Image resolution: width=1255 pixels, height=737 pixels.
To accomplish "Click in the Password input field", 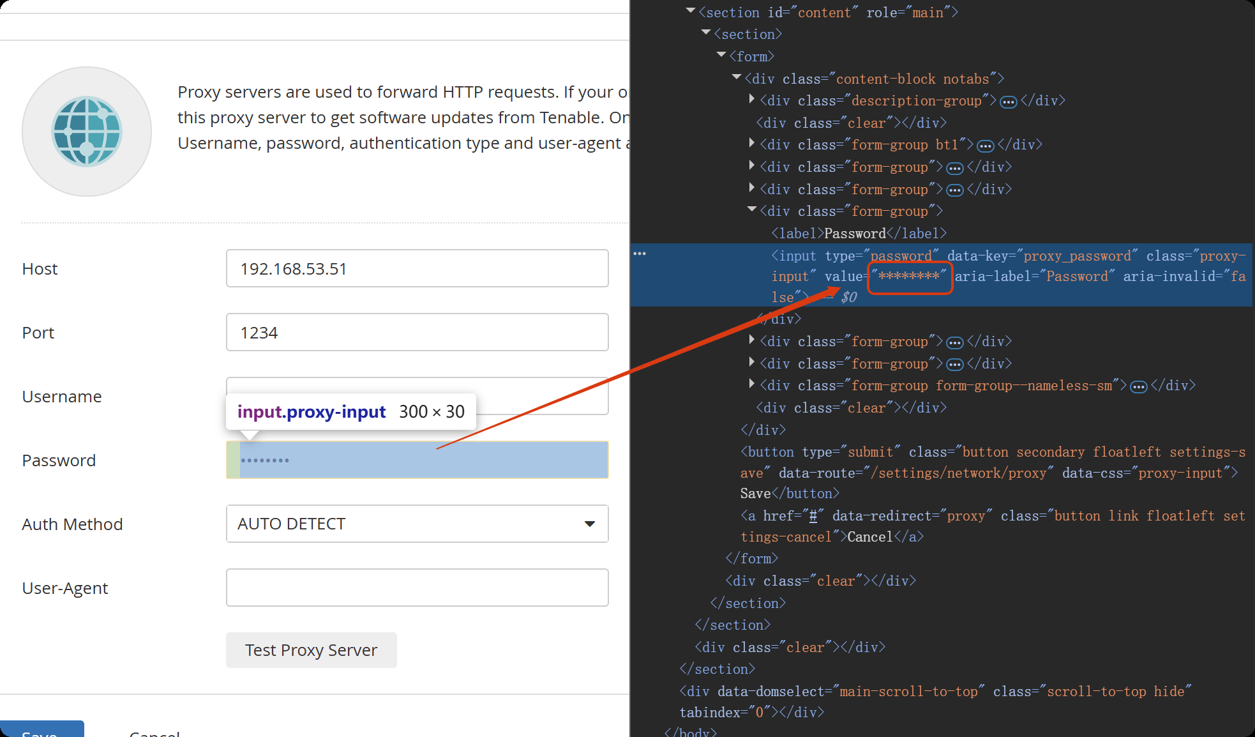I will pyautogui.click(x=417, y=460).
